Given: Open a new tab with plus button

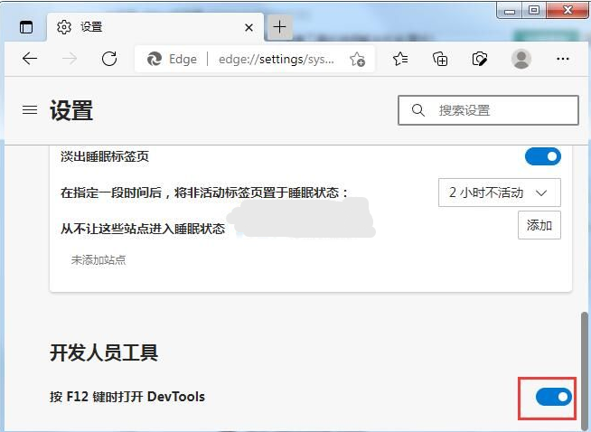Looking at the screenshot, I should 279,27.
